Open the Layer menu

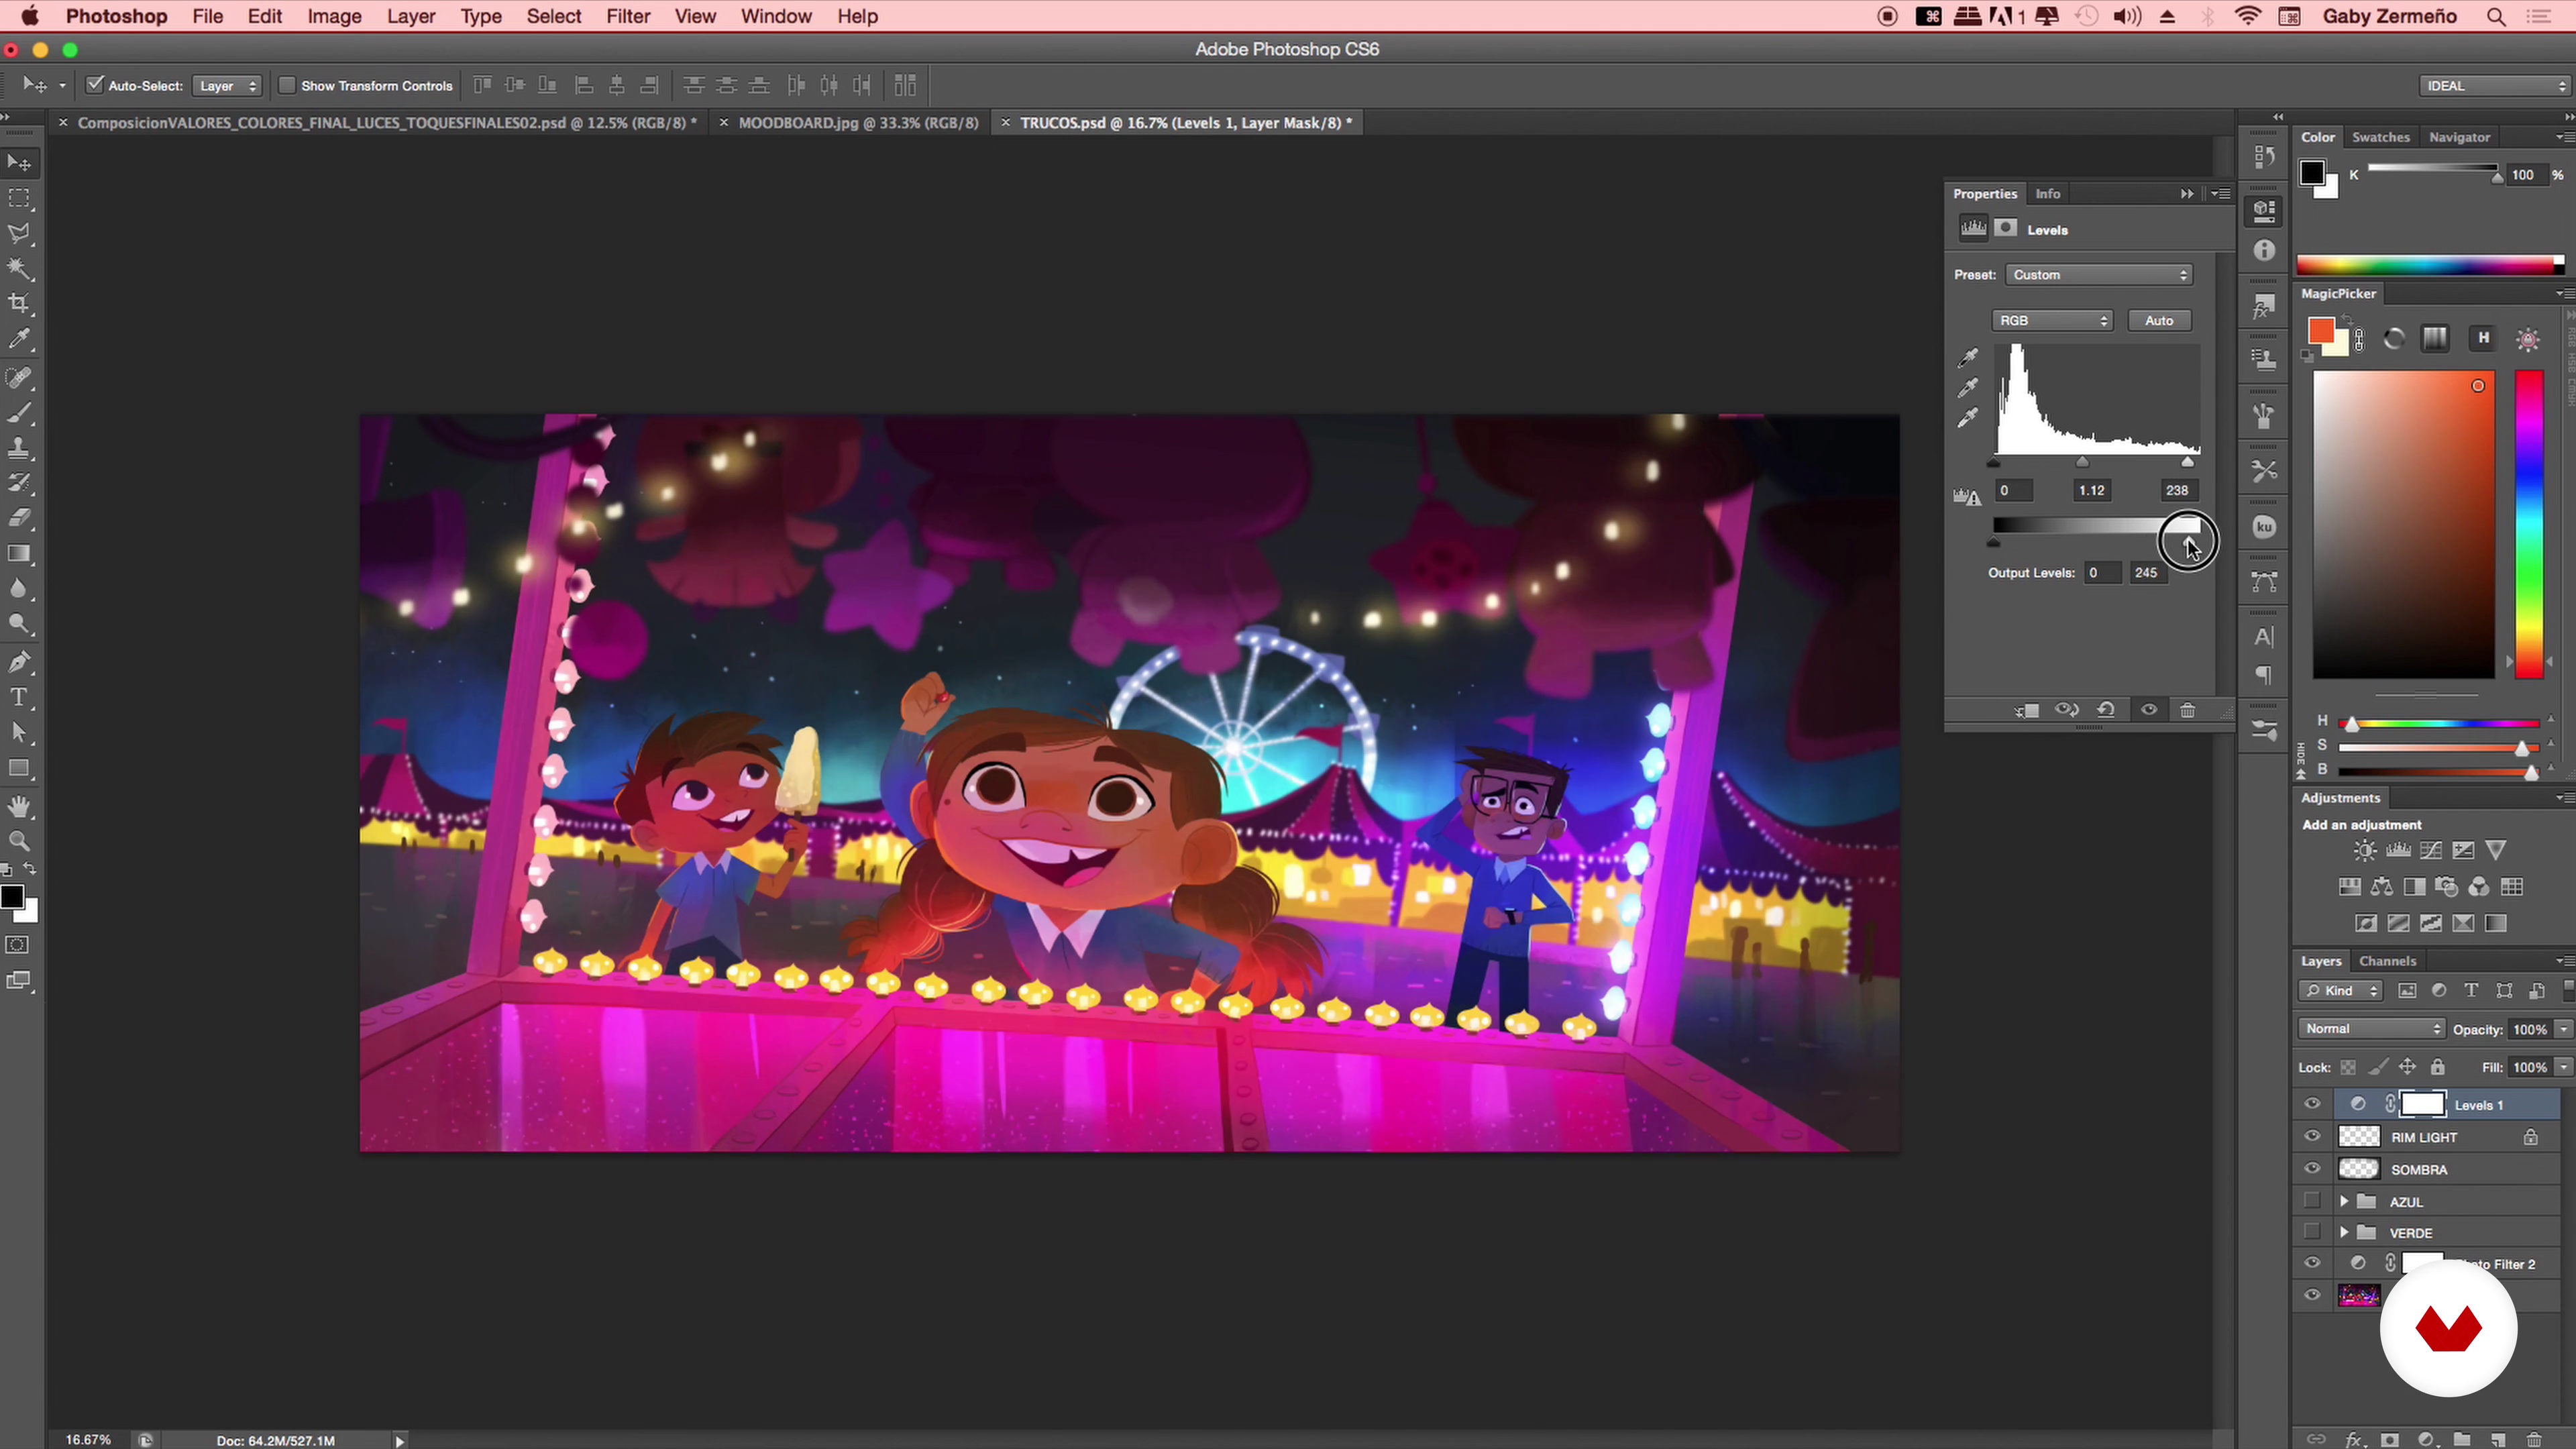(x=411, y=17)
